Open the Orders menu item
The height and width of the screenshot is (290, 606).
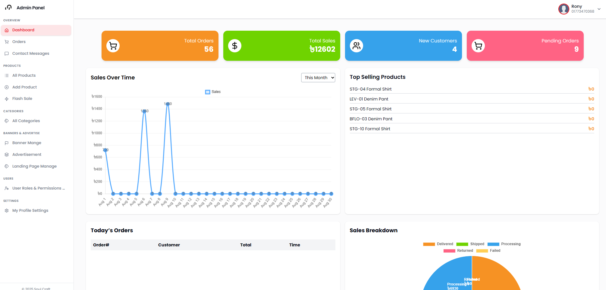pyautogui.click(x=36, y=42)
